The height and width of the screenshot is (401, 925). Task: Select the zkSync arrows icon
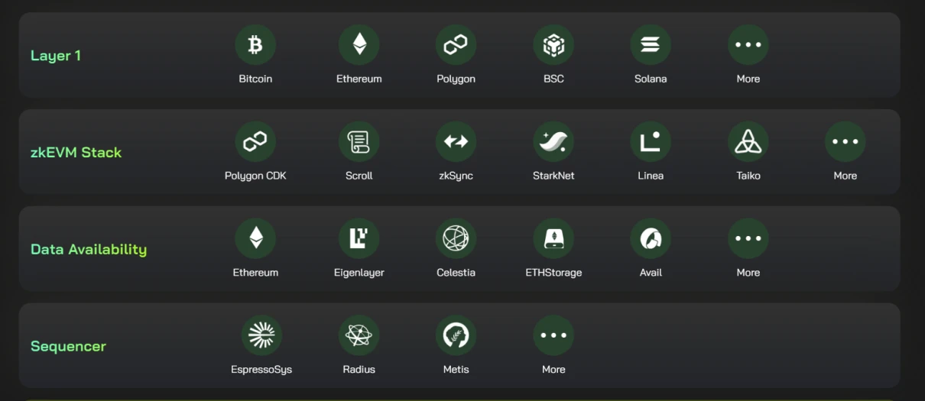pyautogui.click(x=456, y=142)
